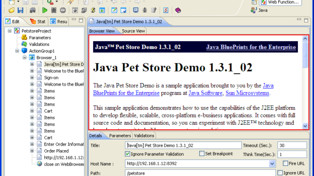Image resolution: width=314 pixels, height=176 pixels.
Task: Click the blue floppy disk save icon
Action: point(21,10)
